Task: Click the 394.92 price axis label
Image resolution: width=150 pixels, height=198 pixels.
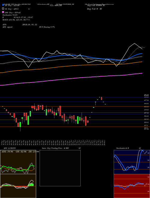Action: [x=147, y=116]
